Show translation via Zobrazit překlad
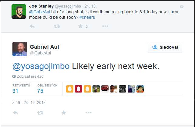This screenshot has height=127, width=195. pyautogui.click(x=30, y=77)
